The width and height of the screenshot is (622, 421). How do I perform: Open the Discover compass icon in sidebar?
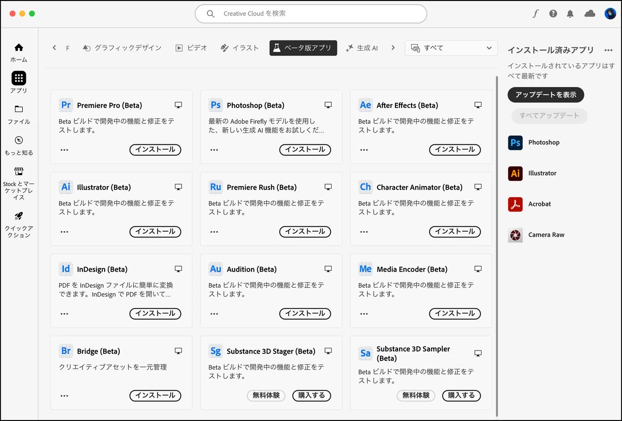pos(19,145)
